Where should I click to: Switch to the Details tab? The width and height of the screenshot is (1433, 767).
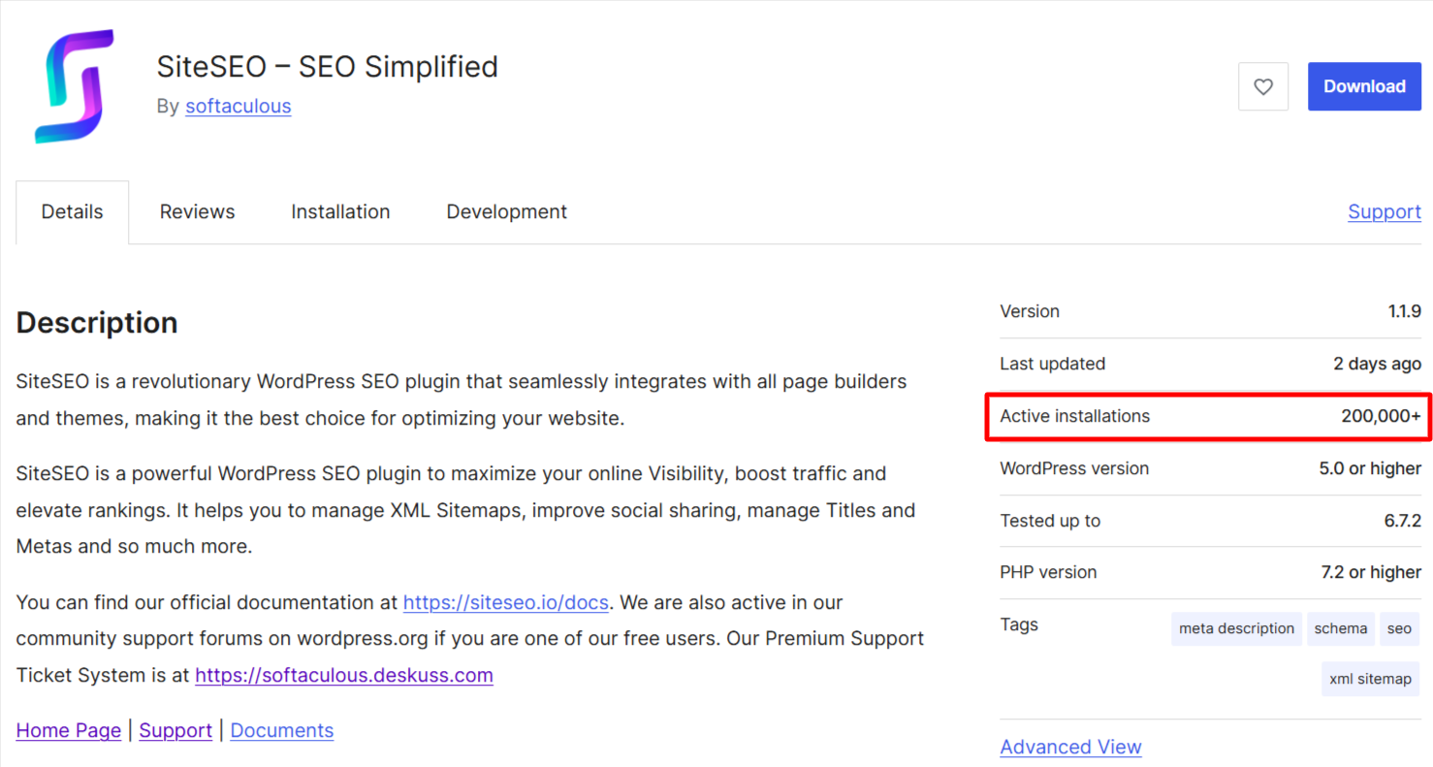[72, 211]
